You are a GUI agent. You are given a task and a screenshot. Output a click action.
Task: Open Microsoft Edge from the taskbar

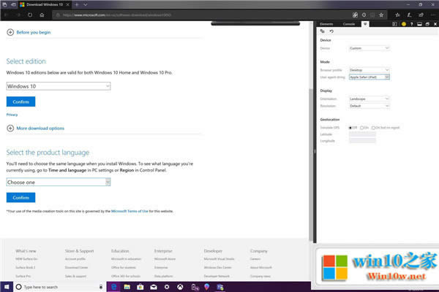coord(114,288)
